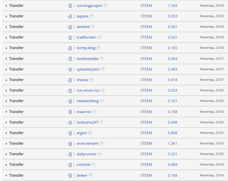
Task: Click the incoming transfer icon beside zapasx
Action: click(69, 16)
